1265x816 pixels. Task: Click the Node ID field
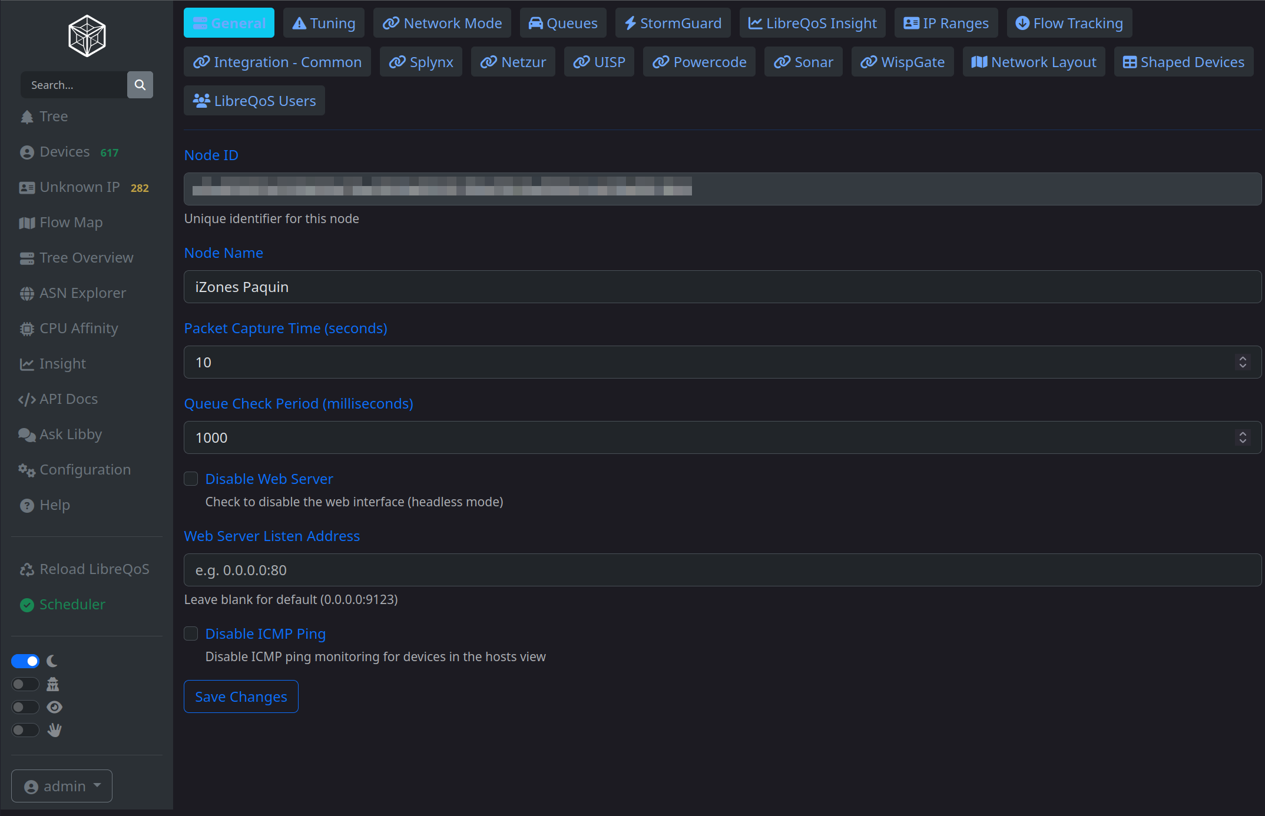point(723,189)
